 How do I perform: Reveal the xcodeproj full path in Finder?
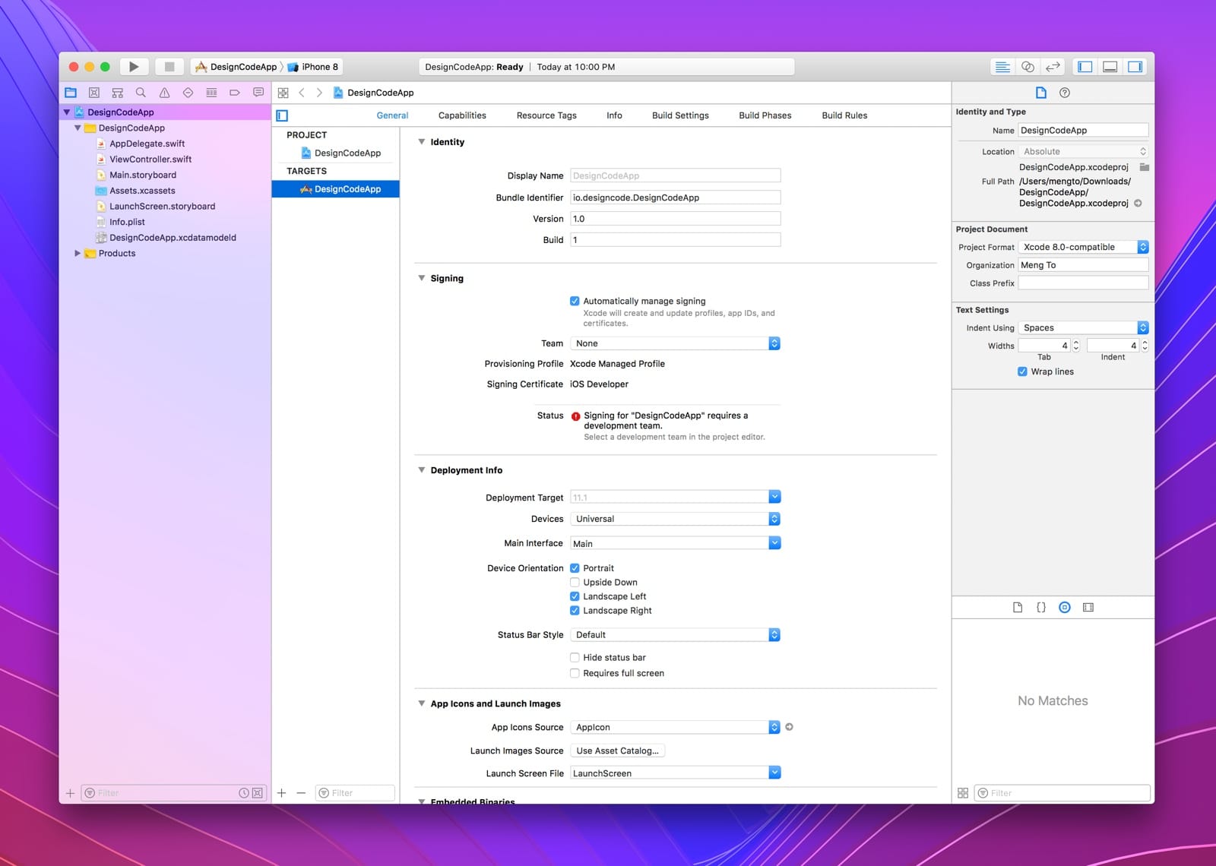[x=1138, y=204]
